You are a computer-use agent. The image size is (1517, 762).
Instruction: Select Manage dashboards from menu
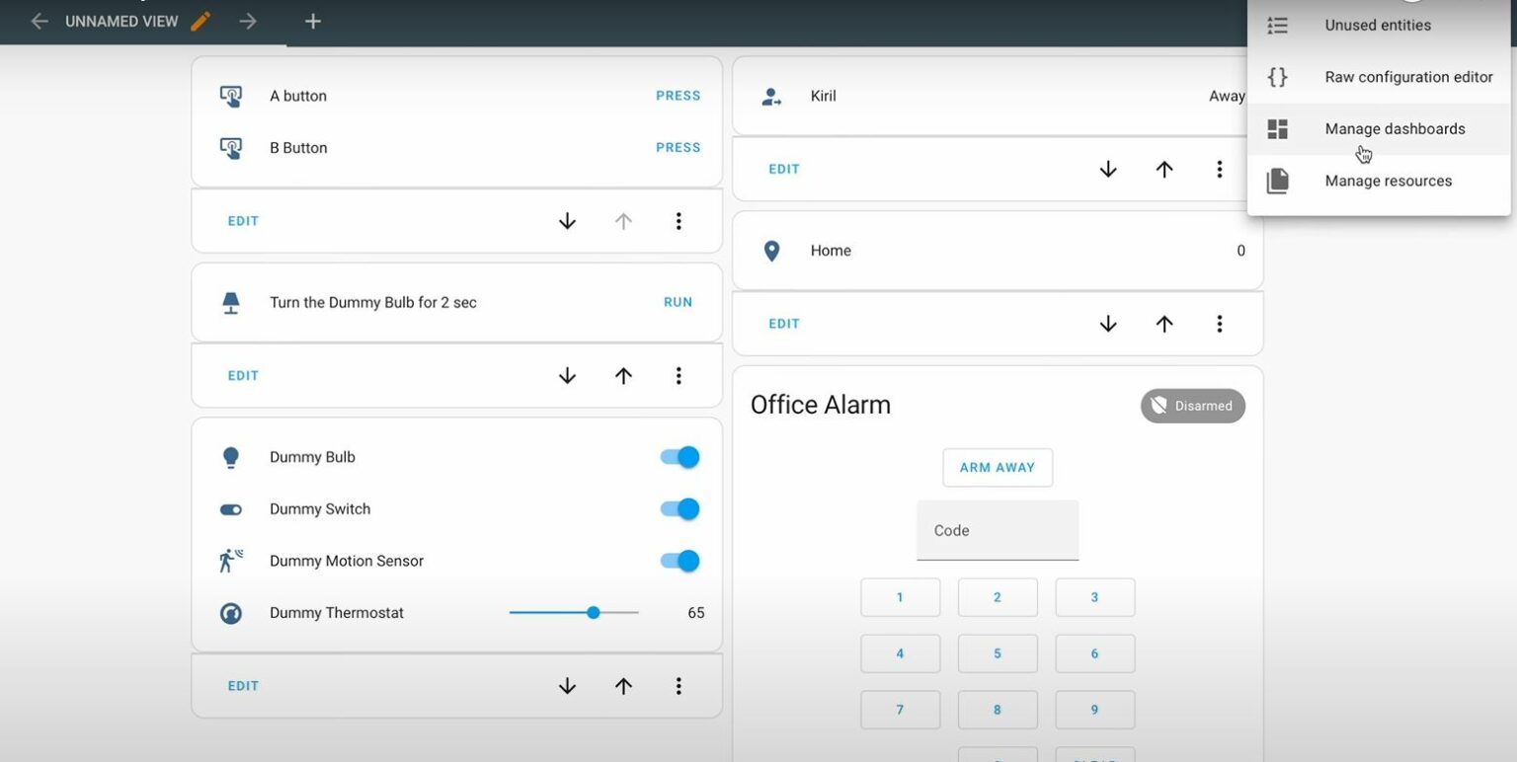pyautogui.click(x=1394, y=129)
